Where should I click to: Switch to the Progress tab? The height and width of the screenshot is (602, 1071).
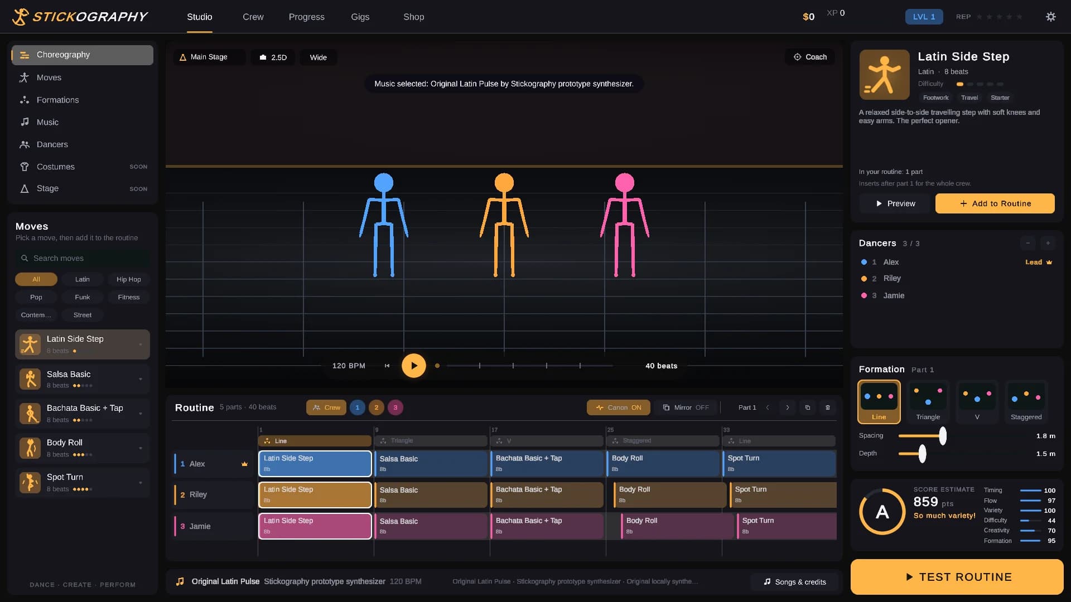point(306,17)
